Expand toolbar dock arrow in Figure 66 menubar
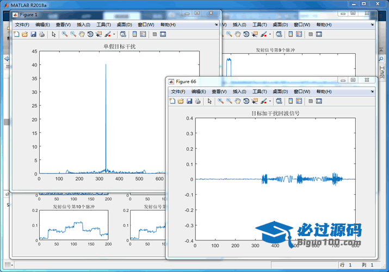This screenshot has width=389, height=272. [373, 91]
